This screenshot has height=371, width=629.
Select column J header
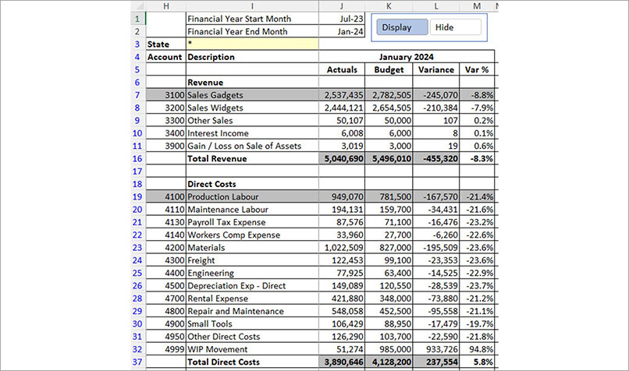click(342, 5)
